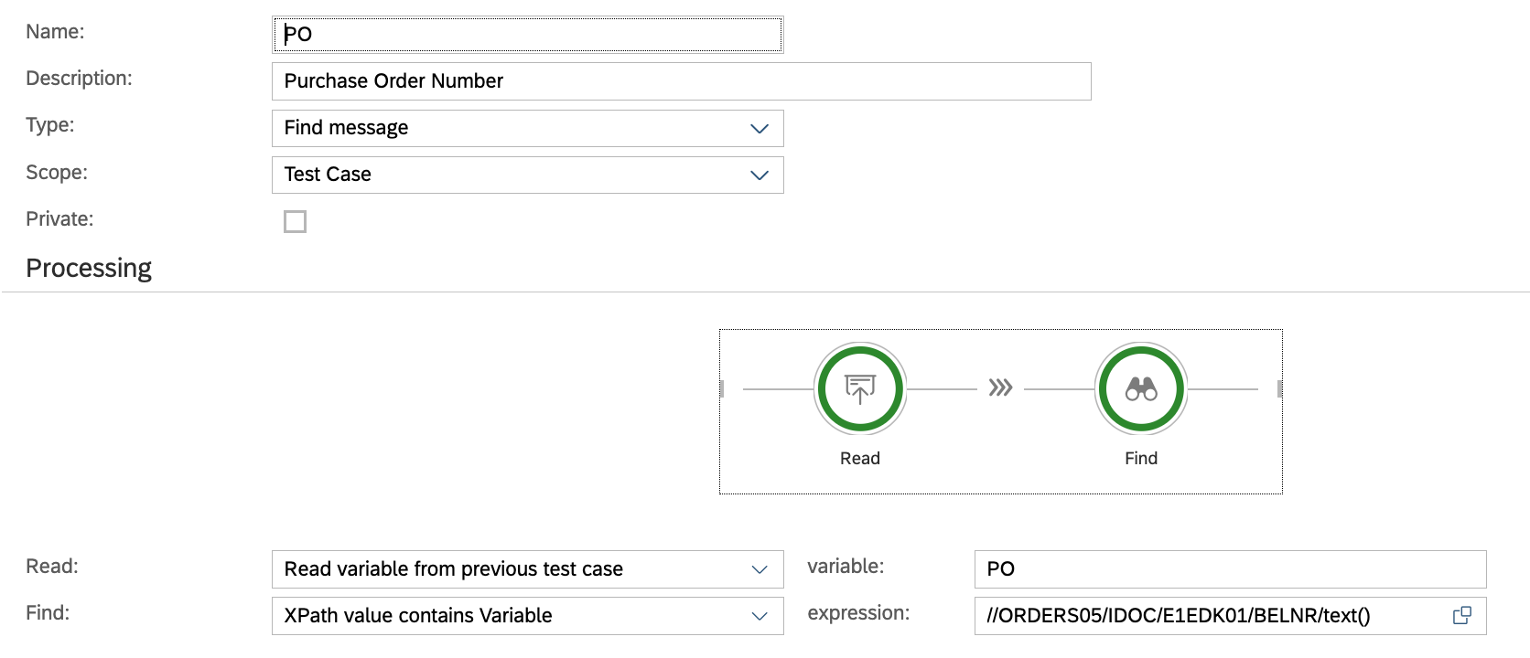This screenshot has width=1530, height=658.
Task: Click the XPath expression input field
Action: click(1208, 616)
